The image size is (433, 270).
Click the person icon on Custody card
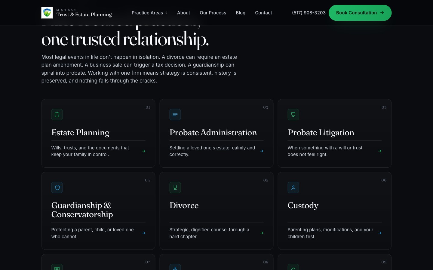click(x=293, y=187)
